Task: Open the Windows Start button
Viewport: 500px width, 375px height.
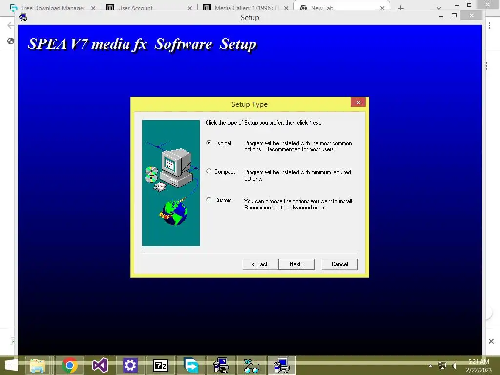Action: coord(12,365)
